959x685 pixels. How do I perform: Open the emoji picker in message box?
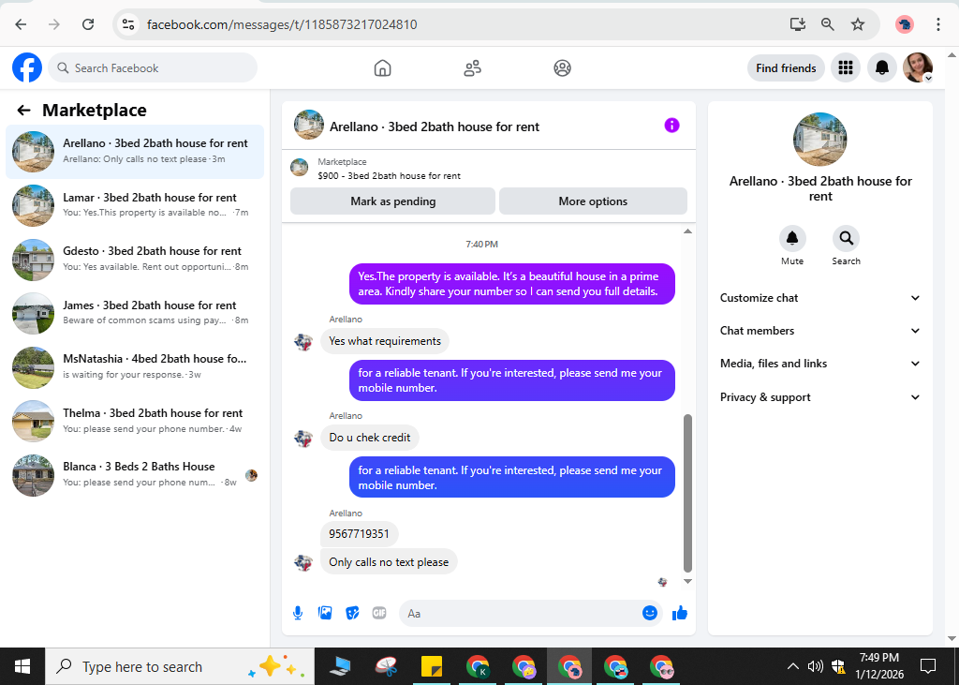(x=650, y=613)
